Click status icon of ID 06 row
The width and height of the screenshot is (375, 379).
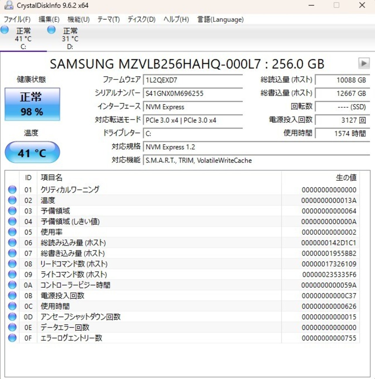[x=12, y=242]
